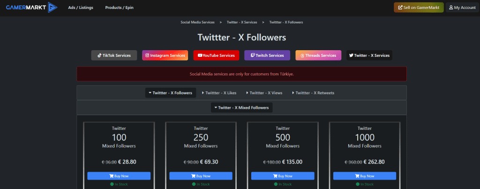Buy Now for 500 Mixed Followers

click(x=283, y=176)
